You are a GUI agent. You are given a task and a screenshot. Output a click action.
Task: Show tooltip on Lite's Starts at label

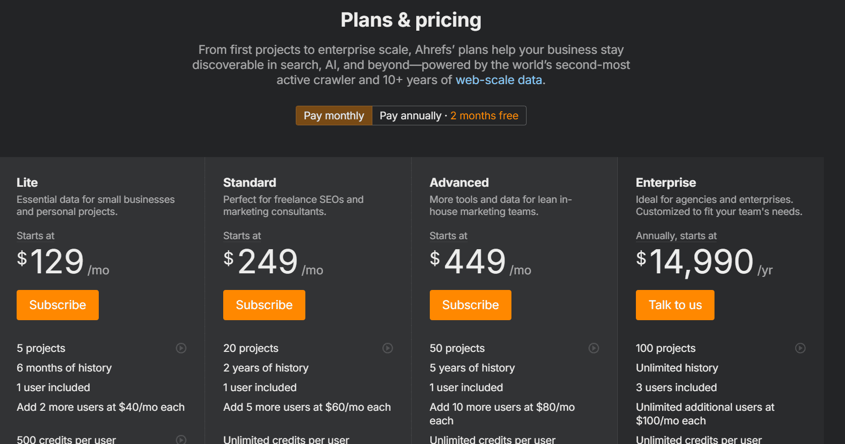(x=35, y=236)
